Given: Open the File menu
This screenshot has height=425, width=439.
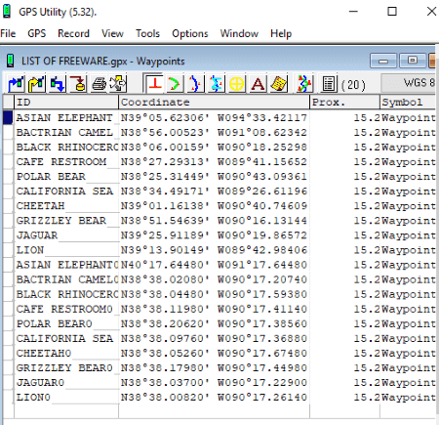Looking at the screenshot, I should (8, 33).
